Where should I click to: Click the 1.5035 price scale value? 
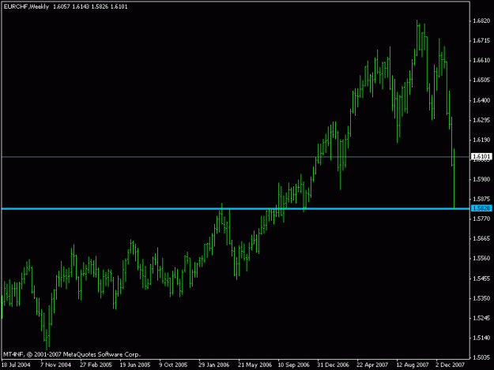481,357
